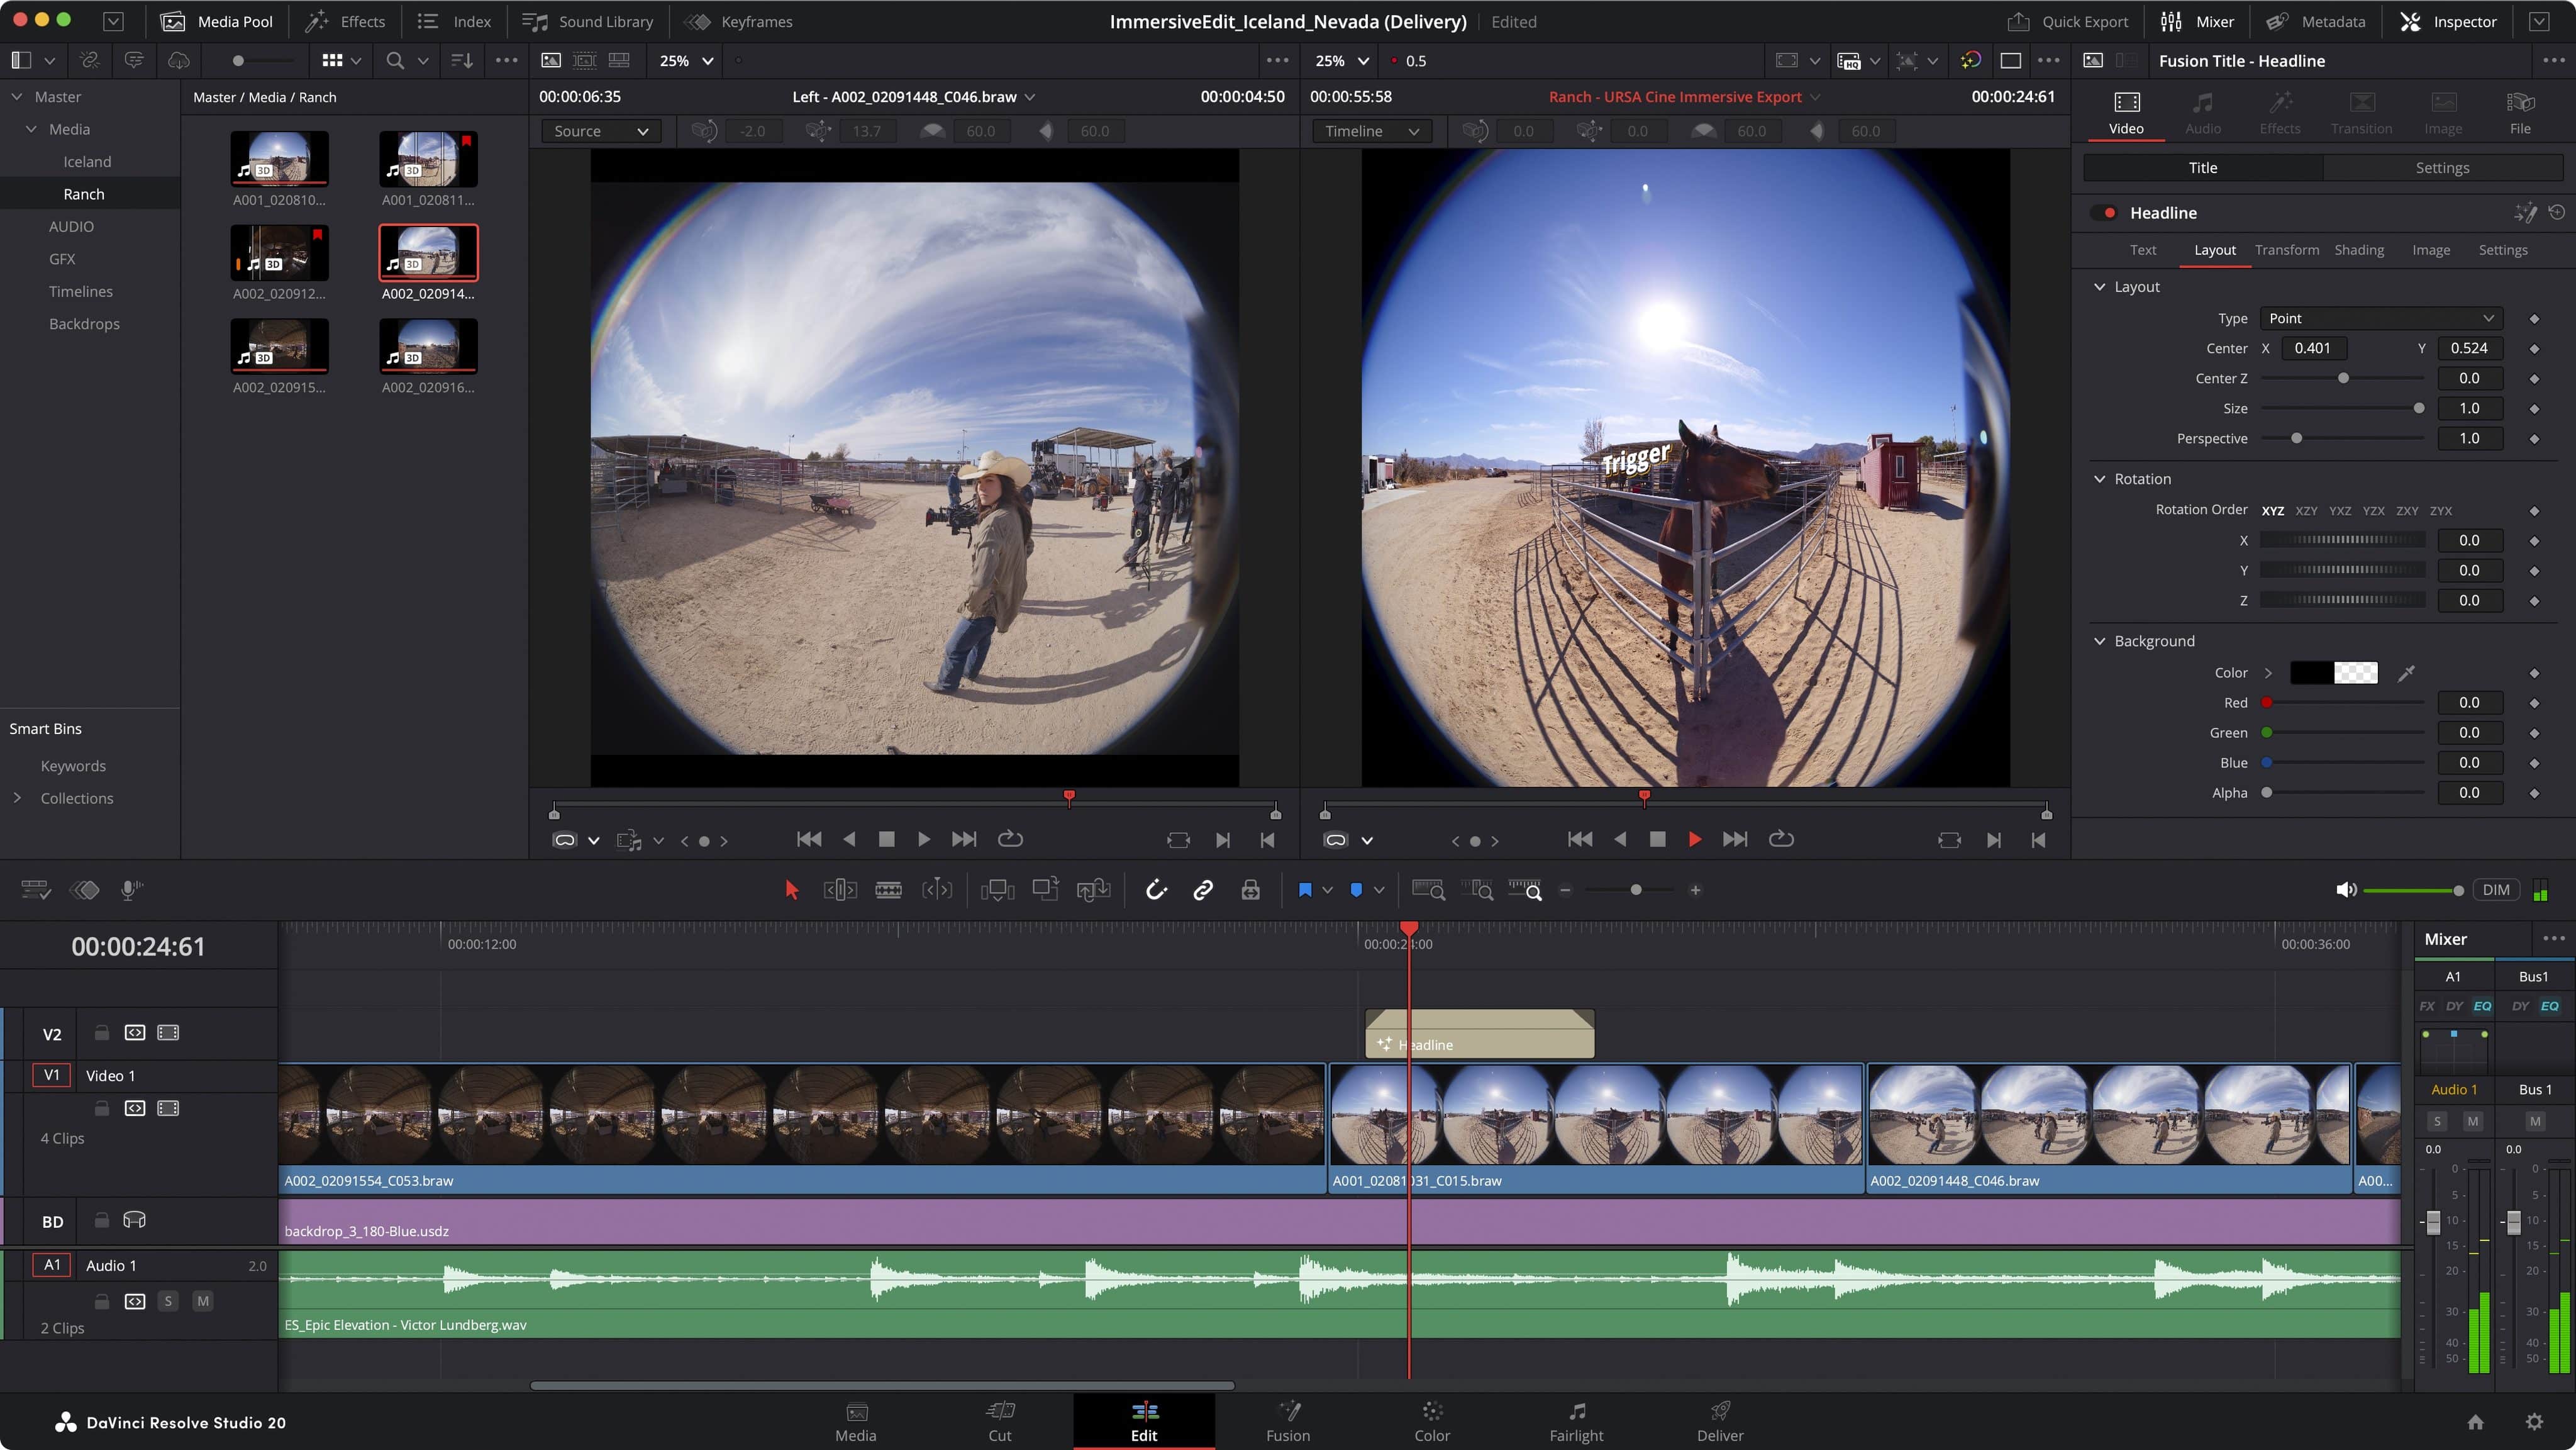Open the Transform tab in Inspector
Screen dimensions: 2576x1450
coord(2288,249)
